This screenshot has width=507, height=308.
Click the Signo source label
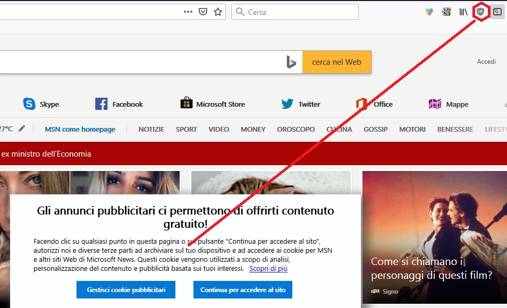coord(390,292)
